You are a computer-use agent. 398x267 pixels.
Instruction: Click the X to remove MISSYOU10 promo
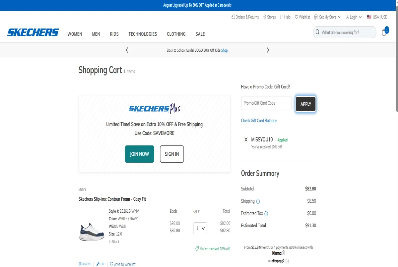246,139
